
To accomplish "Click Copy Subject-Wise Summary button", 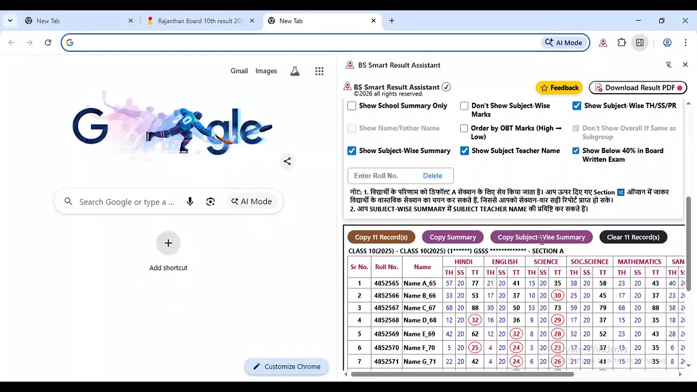I will [x=541, y=237].
